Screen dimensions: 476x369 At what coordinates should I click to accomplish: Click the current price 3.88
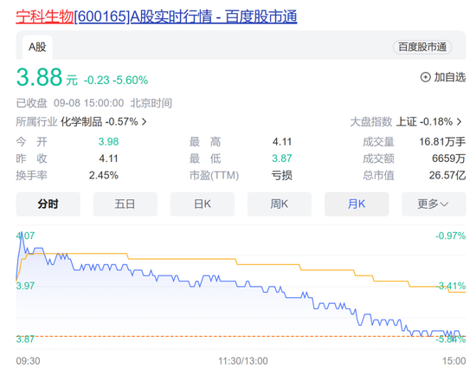[x=39, y=77]
